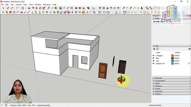The height and width of the screenshot is (107, 191).
Task: Click the active Orbit tool
Action: (61, 8)
